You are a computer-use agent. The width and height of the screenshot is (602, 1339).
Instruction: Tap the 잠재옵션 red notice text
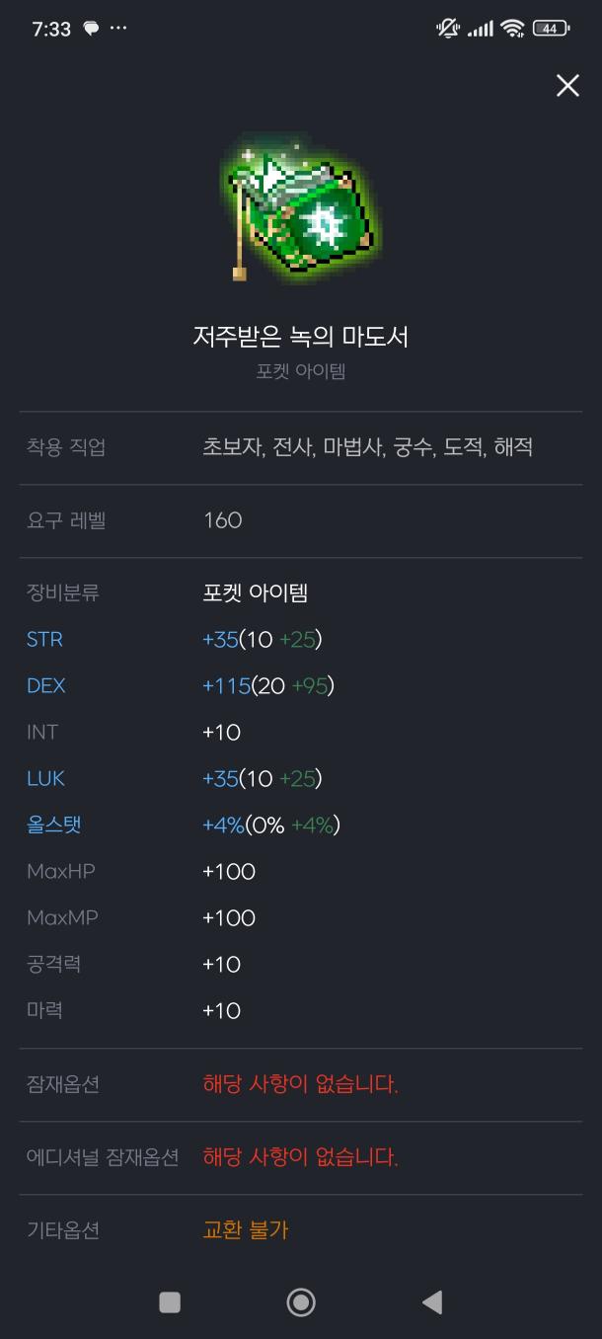pos(299,1083)
